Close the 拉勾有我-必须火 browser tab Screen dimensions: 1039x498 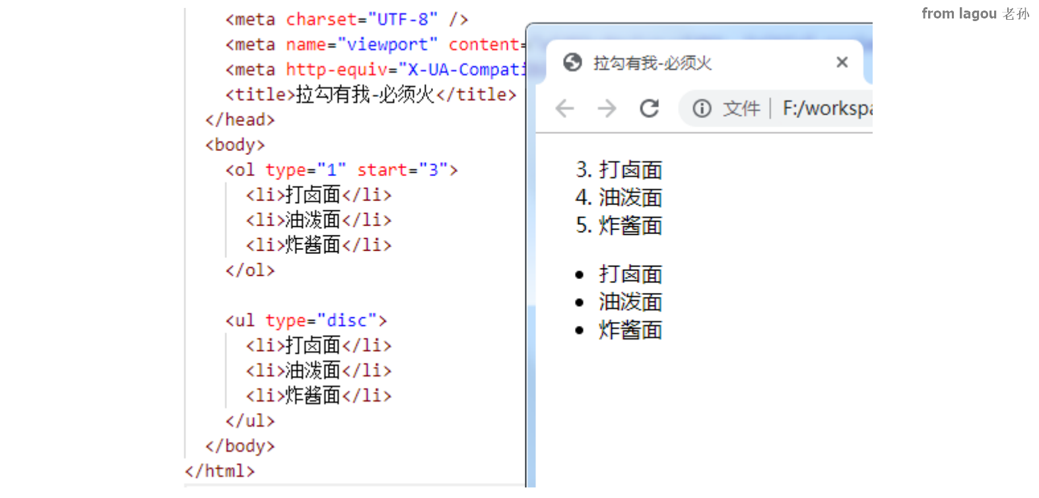[x=842, y=62]
